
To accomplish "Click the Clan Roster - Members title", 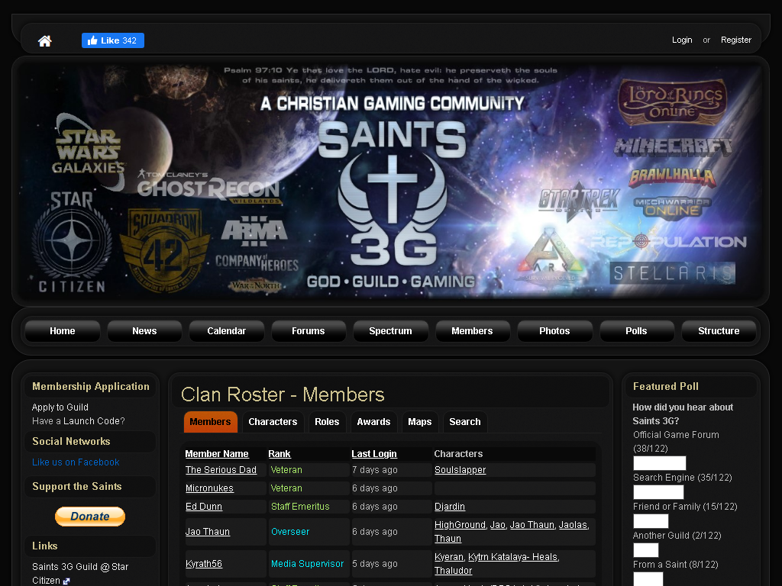I will coord(283,394).
